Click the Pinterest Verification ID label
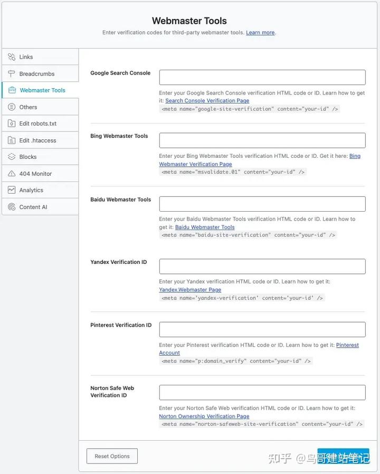The image size is (380, 474). (x=121, y=325)
